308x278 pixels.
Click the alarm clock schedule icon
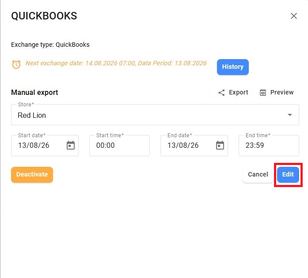[x=16, y=64]
